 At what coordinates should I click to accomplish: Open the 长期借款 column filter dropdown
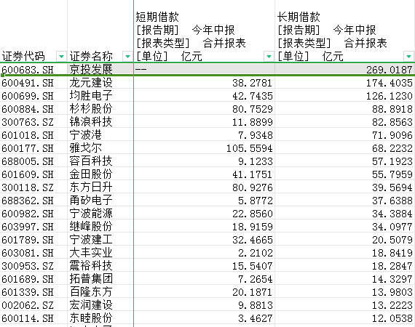click(x=408, y=56)
